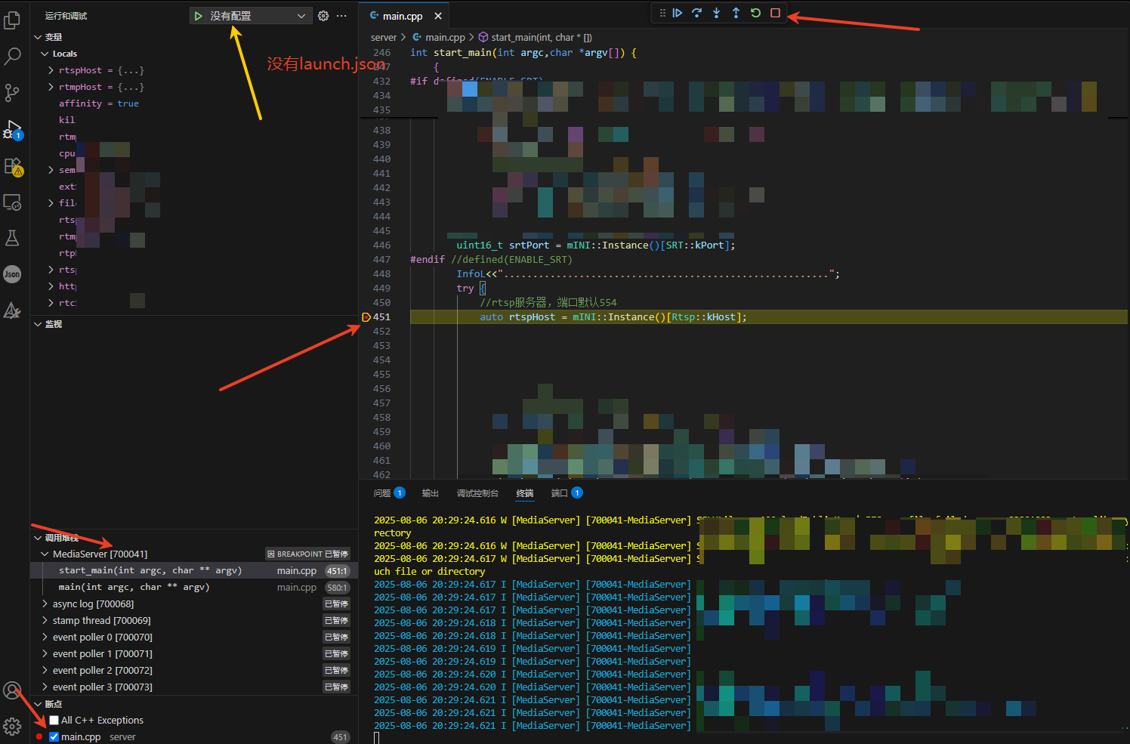
Task: Expand event poller 0 [700070] thread
Action: point(45,637)
